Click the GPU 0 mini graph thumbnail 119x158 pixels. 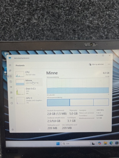click(21, 100)
